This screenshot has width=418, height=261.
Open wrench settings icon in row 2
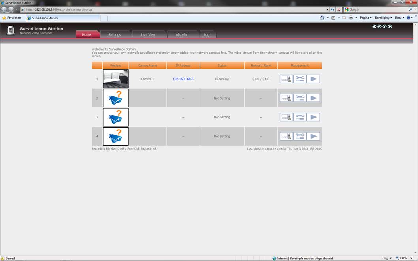pyautogui.click(x=299, y=98)
